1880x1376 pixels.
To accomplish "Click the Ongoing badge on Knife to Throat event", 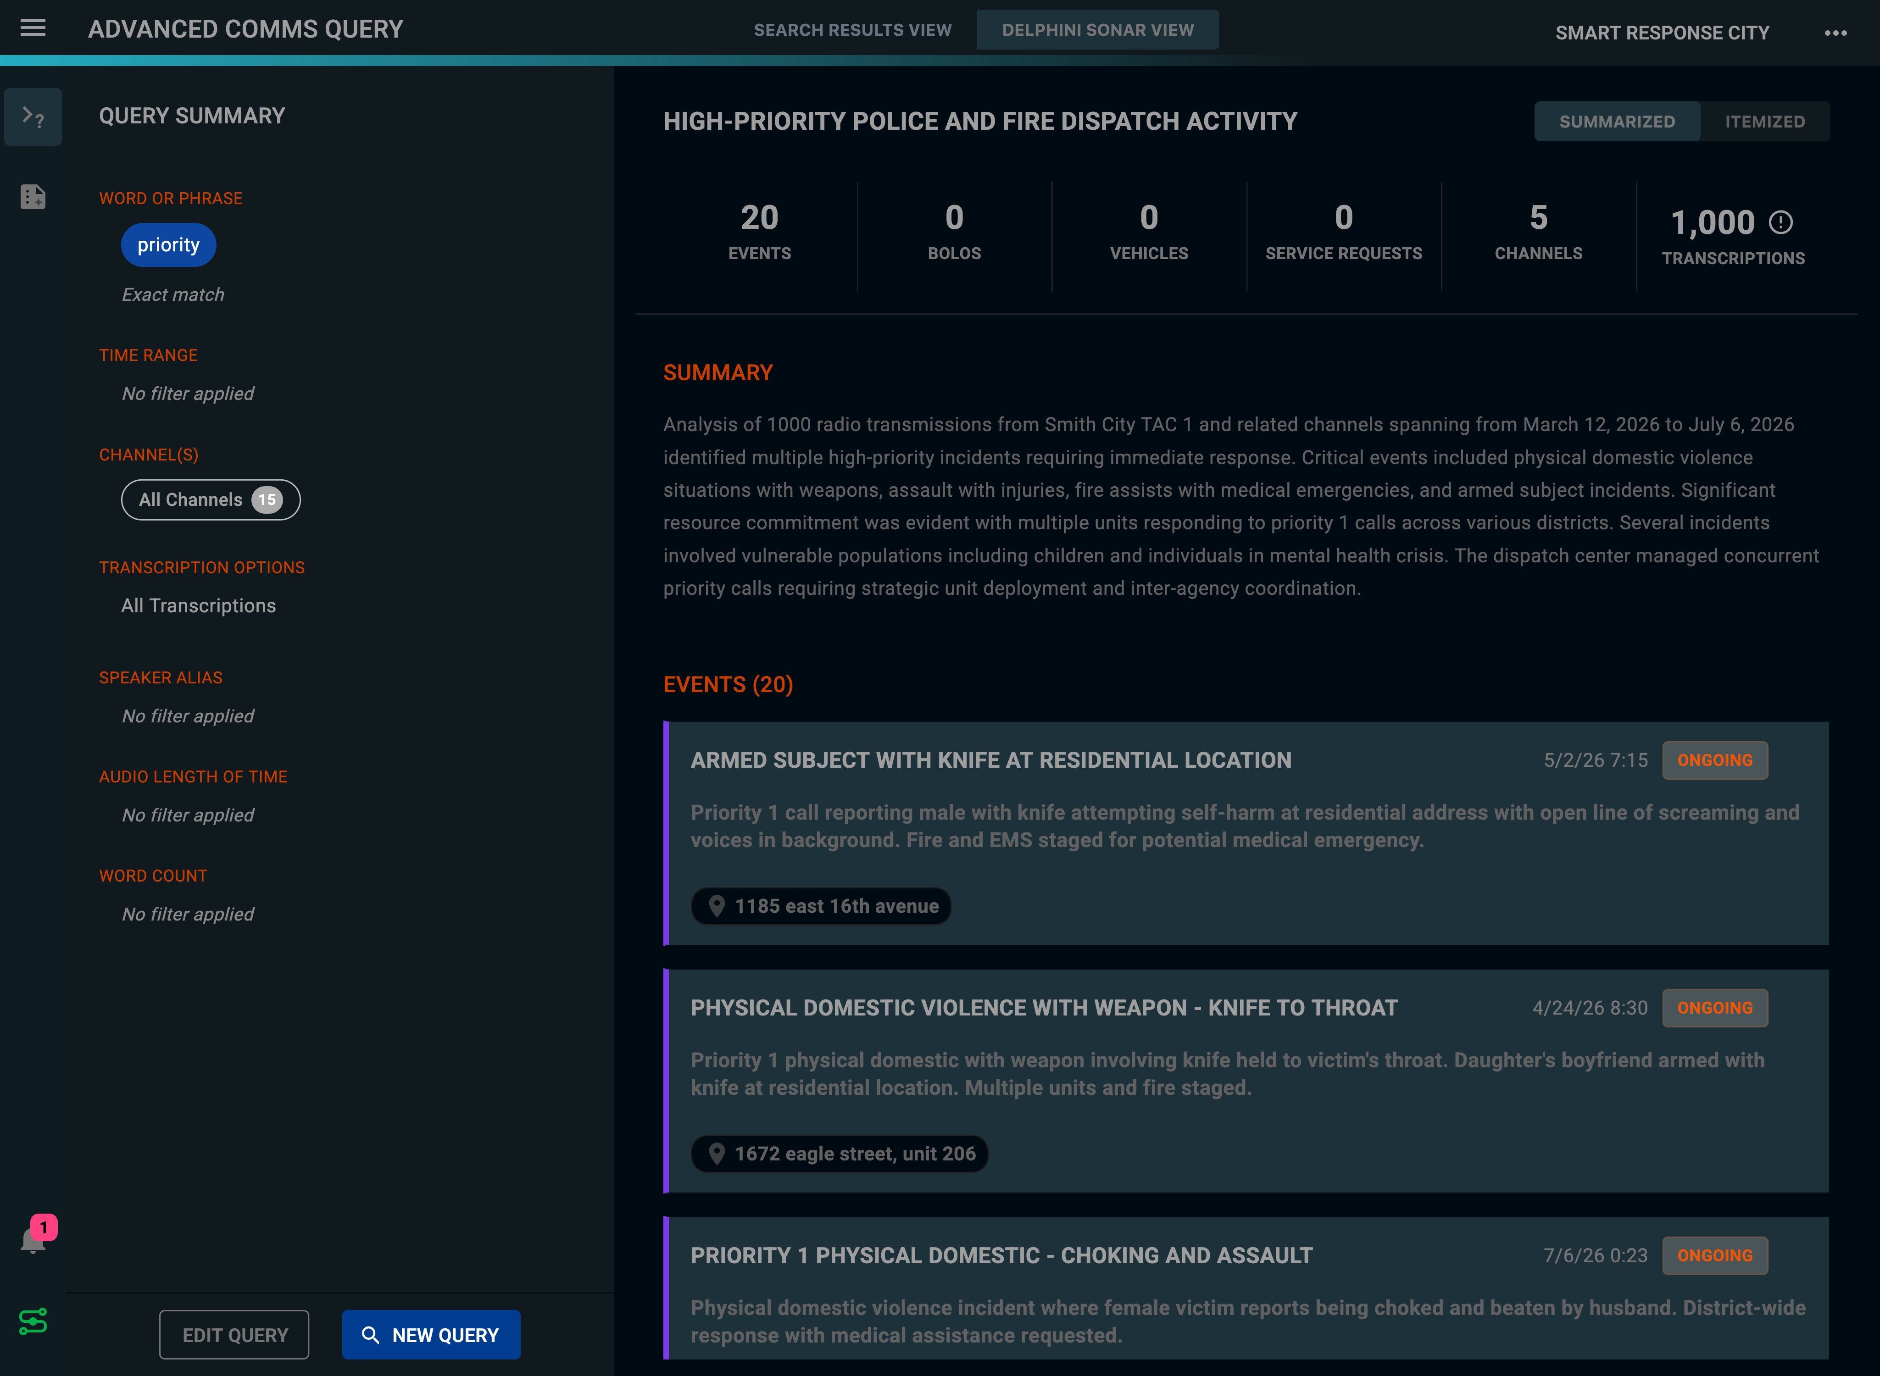I will pyautogui.click(x=1714, y=1008).
